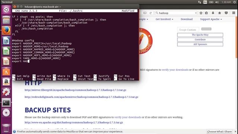
Task: Bookmark this page star icon in Firefox
Action: [201, 13]
